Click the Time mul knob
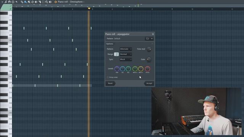 point(149,49)
